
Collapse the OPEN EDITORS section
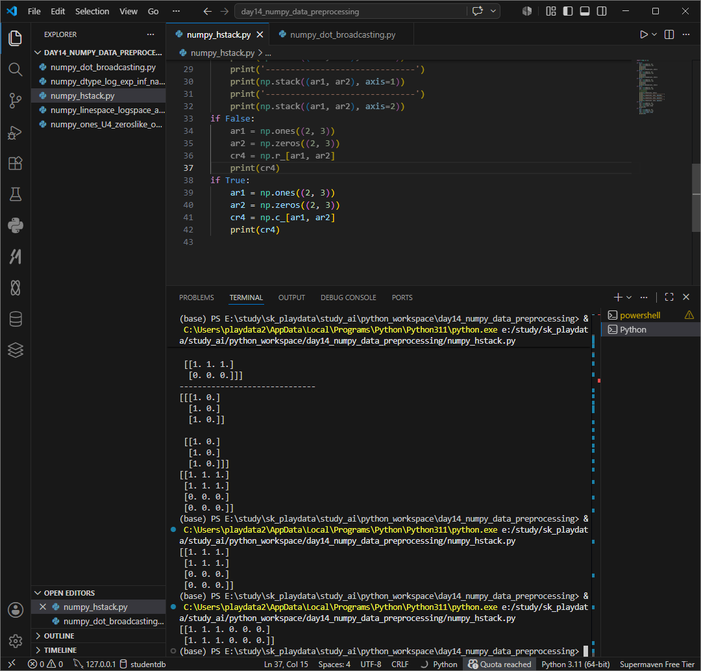pos(99,592)
